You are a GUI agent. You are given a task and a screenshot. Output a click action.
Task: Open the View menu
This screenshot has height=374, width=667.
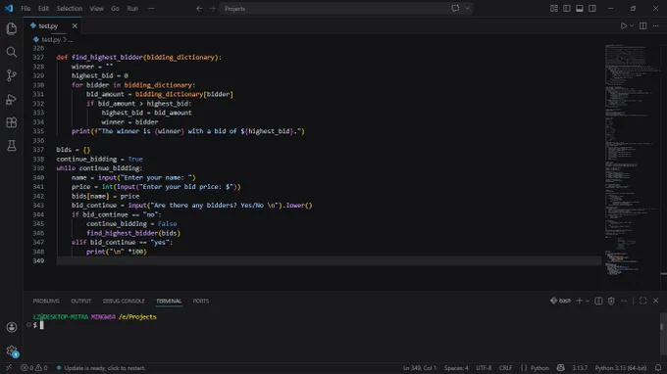tap(96, 8)
